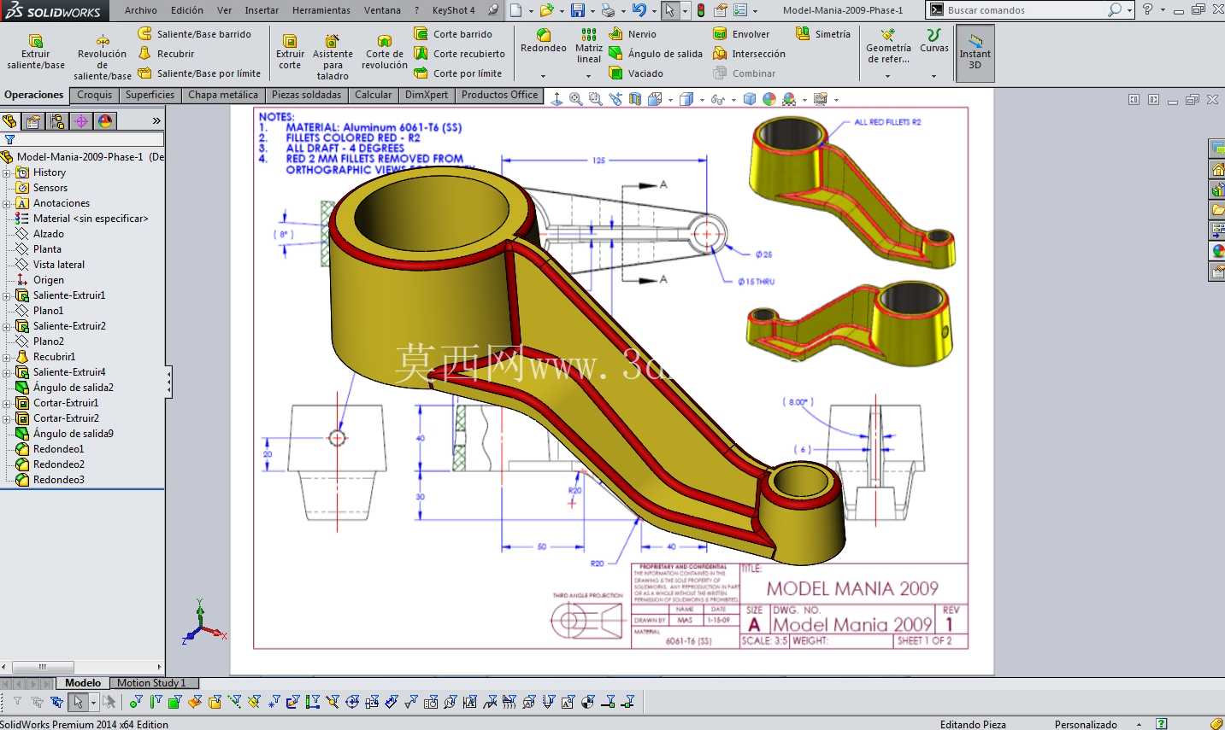The height and width of the screenshot is (730, 1225).
Task: Open Redondeo fillet dropdown arrow
Action: coord(543,76)
